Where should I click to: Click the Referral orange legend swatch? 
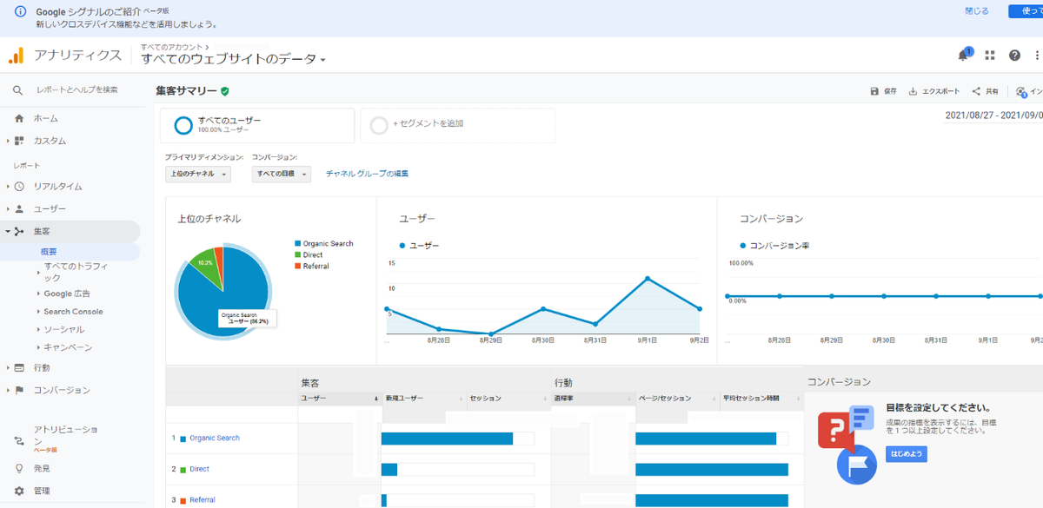click(297, 267)
